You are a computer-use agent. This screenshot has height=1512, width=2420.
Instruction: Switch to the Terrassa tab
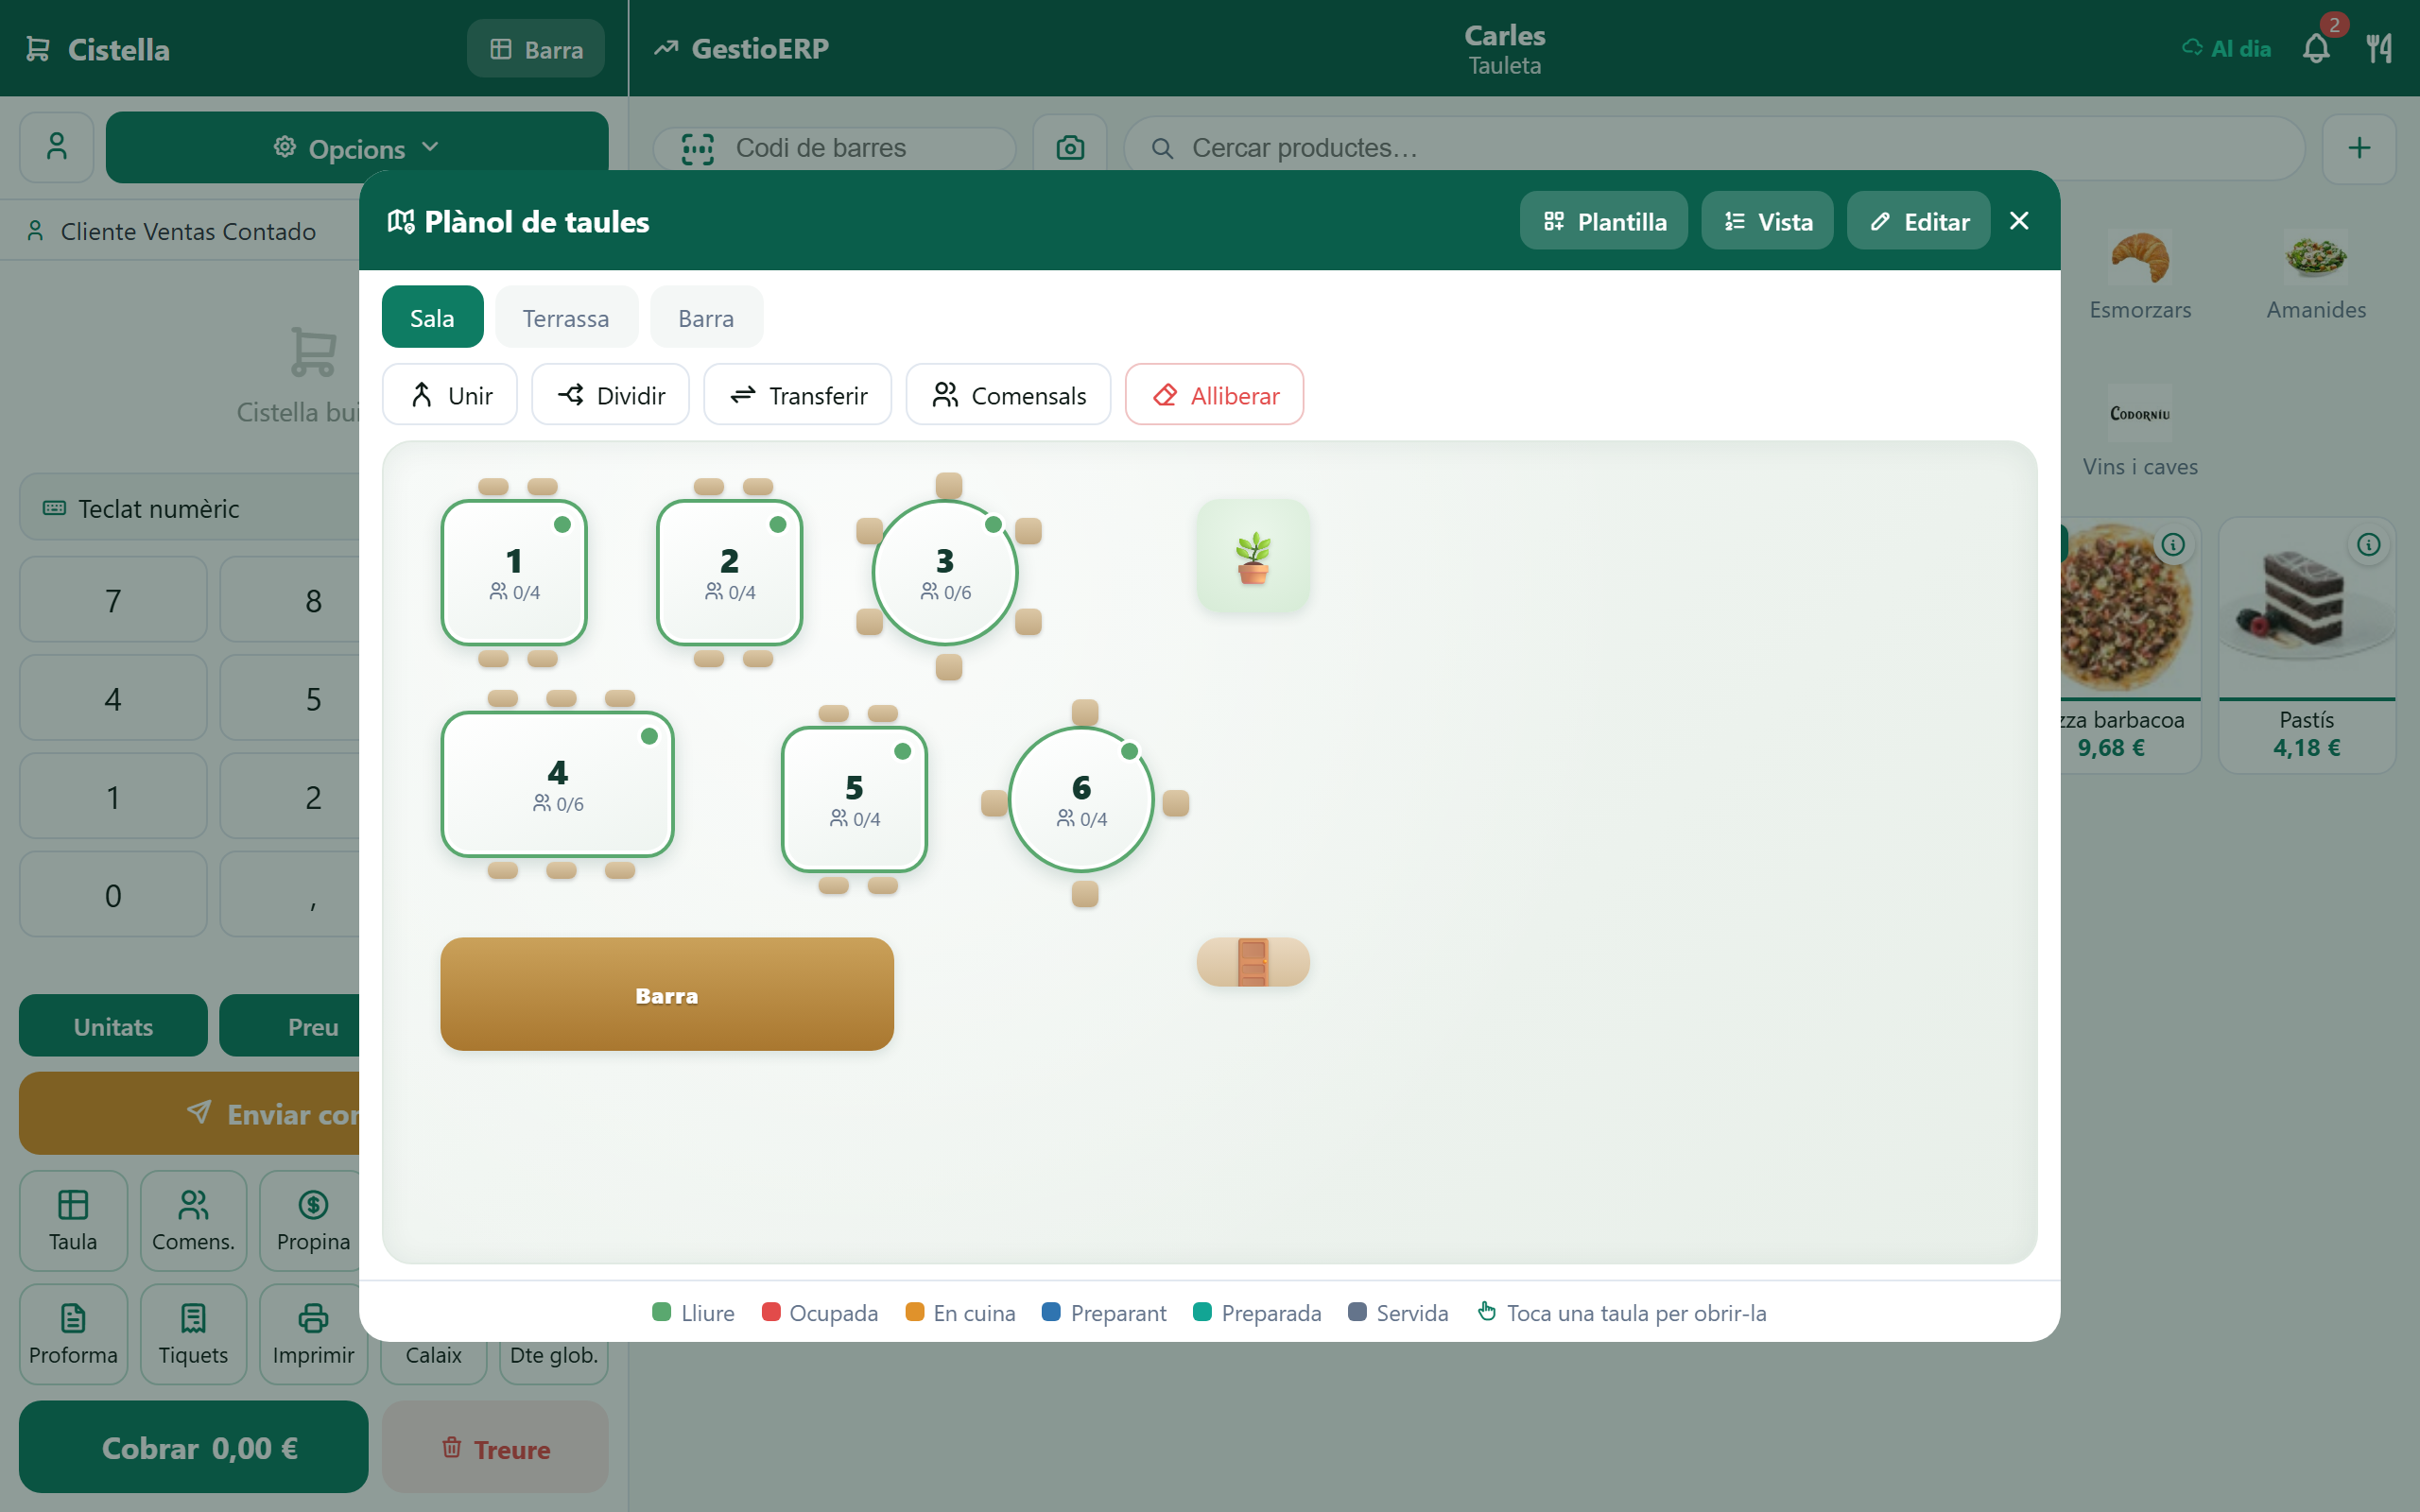coord(566,318)
